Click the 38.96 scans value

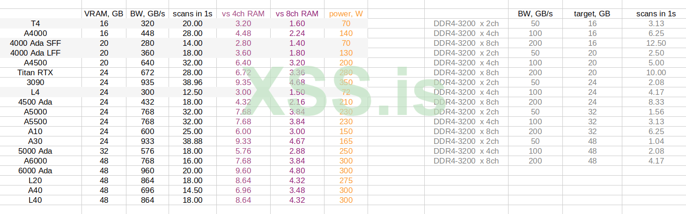[192, 82]
